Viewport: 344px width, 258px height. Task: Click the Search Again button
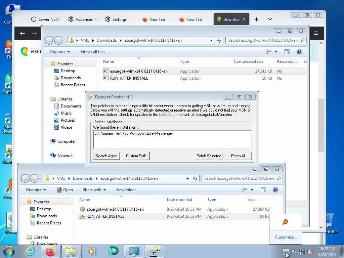pos(106,156)
